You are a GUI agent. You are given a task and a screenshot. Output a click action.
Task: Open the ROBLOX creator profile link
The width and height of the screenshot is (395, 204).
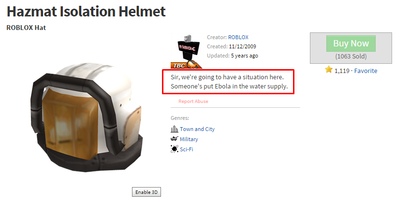point(238,37)
